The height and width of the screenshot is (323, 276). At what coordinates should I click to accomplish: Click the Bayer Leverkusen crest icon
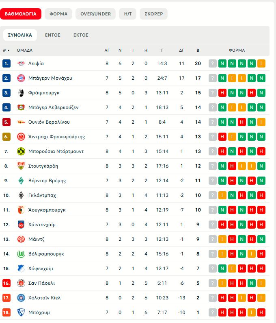(x=21, y=107)
